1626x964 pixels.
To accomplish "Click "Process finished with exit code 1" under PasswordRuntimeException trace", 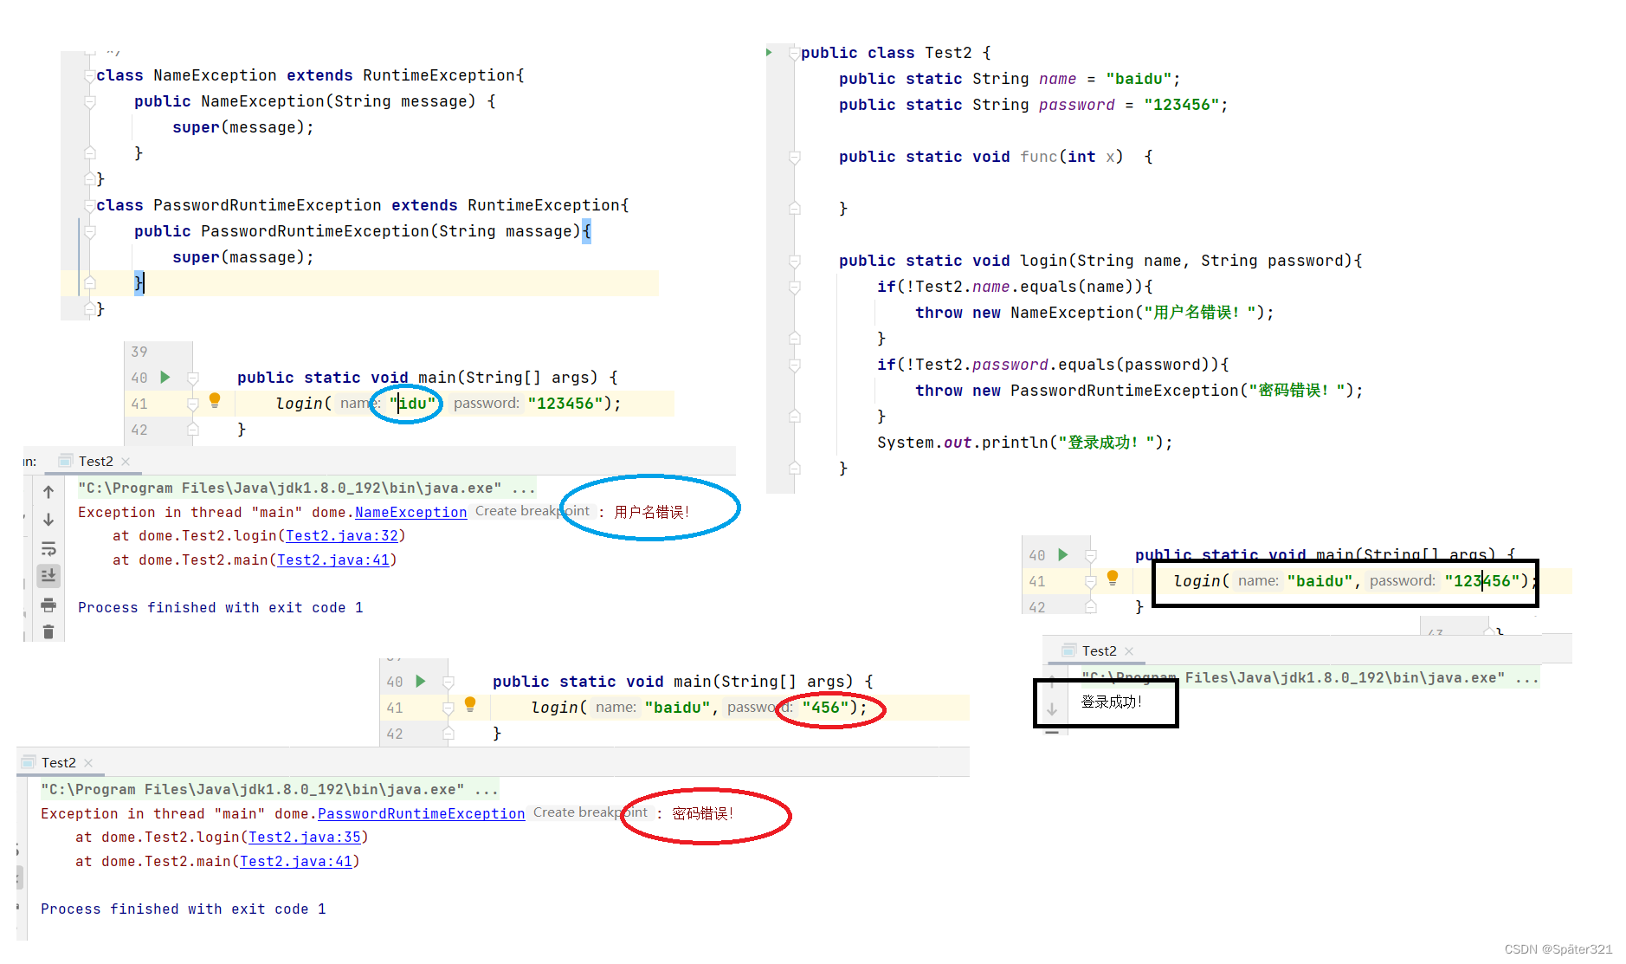I will point(184,909).
